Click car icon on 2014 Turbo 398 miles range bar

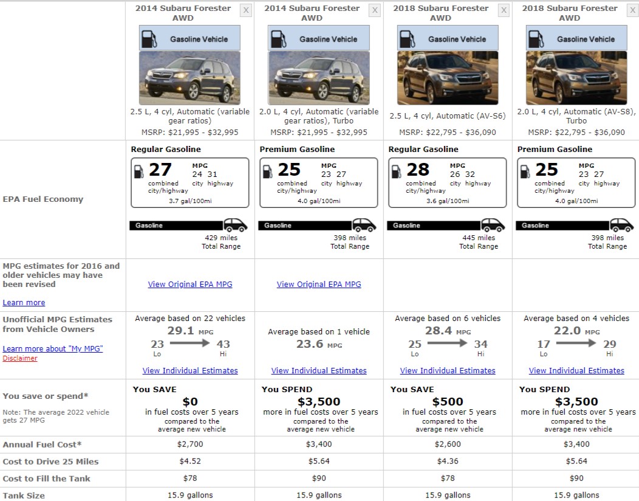[x=364, y=225]
